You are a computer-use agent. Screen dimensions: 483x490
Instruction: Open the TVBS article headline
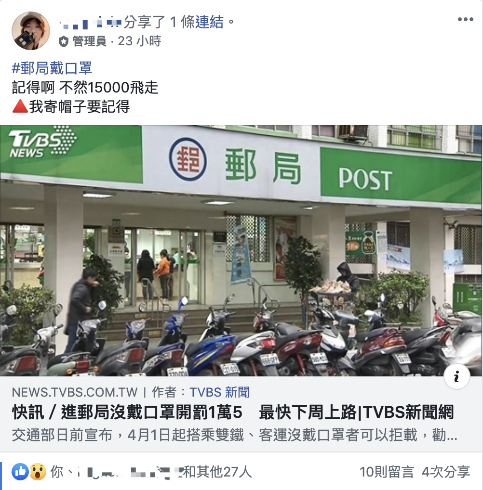[233, 413]
